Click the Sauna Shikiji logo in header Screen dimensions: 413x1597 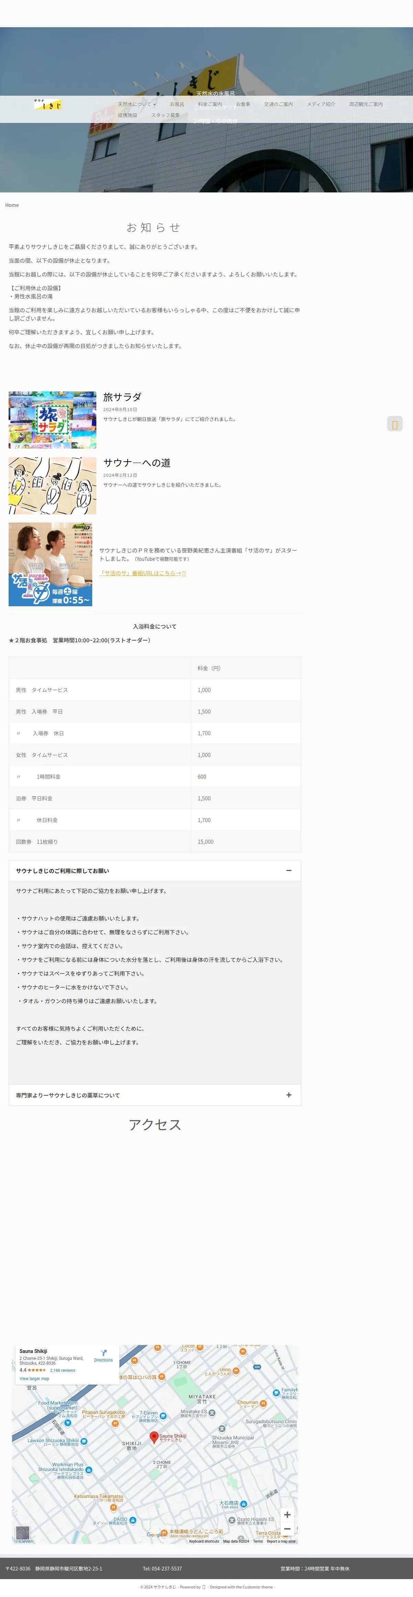[48, 104]
